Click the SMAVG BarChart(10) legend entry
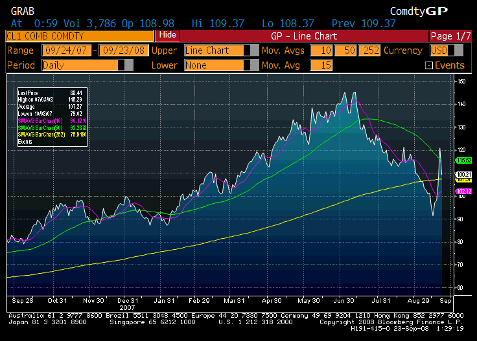 coord(52,121)
